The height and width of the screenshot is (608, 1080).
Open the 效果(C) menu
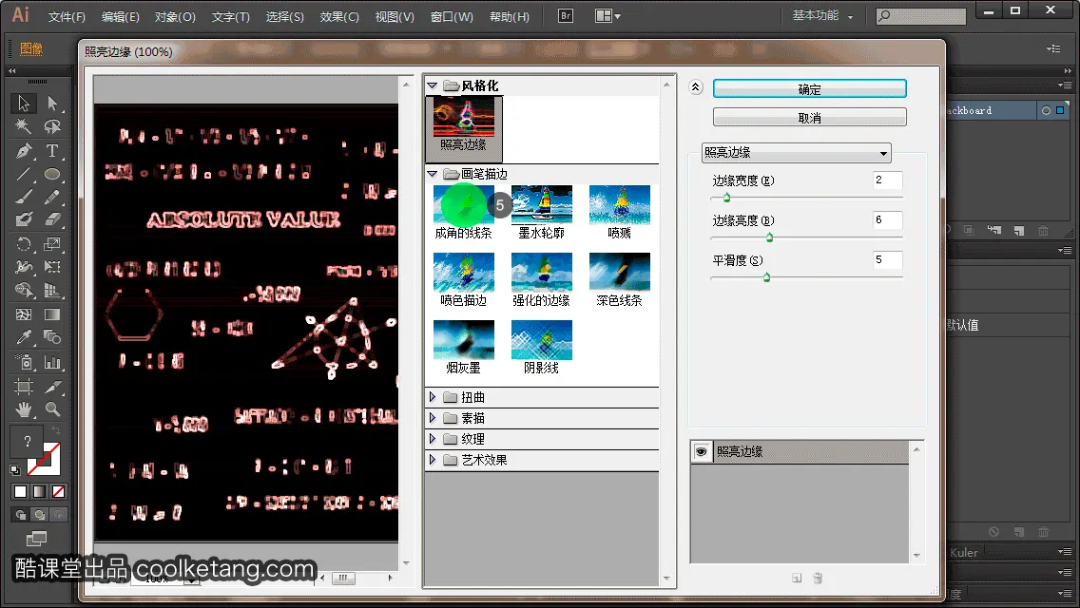pos(339,16)
